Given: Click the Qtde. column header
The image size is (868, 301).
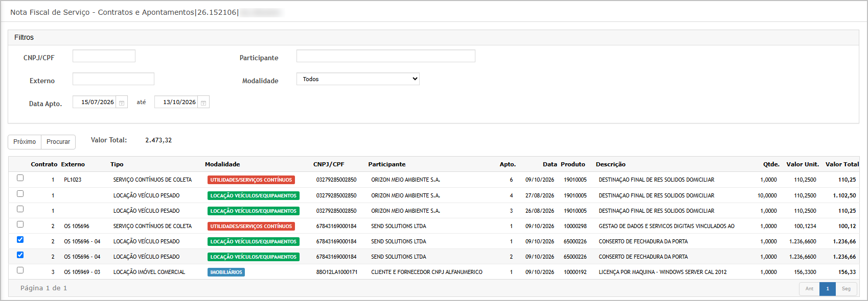Looking at the screenshot, I should [771, 164].
